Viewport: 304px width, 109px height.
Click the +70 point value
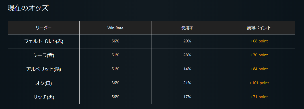[x=259, y=55]
